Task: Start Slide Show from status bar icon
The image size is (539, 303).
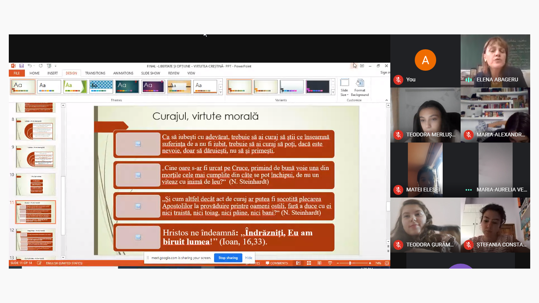Action: tap(329, 263)
